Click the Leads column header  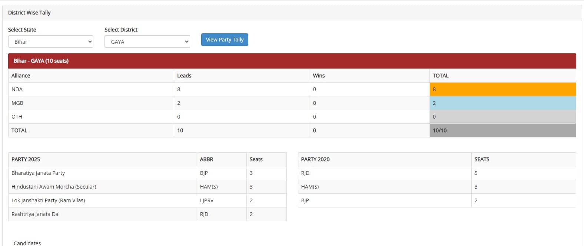(x=184, y=76)
